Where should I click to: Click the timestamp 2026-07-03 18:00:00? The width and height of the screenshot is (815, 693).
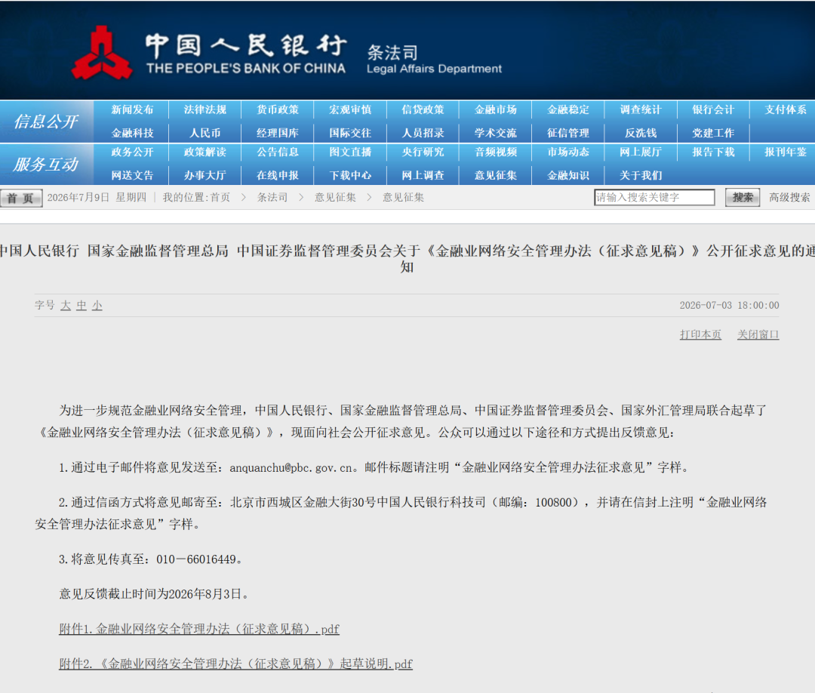[729, 305]
